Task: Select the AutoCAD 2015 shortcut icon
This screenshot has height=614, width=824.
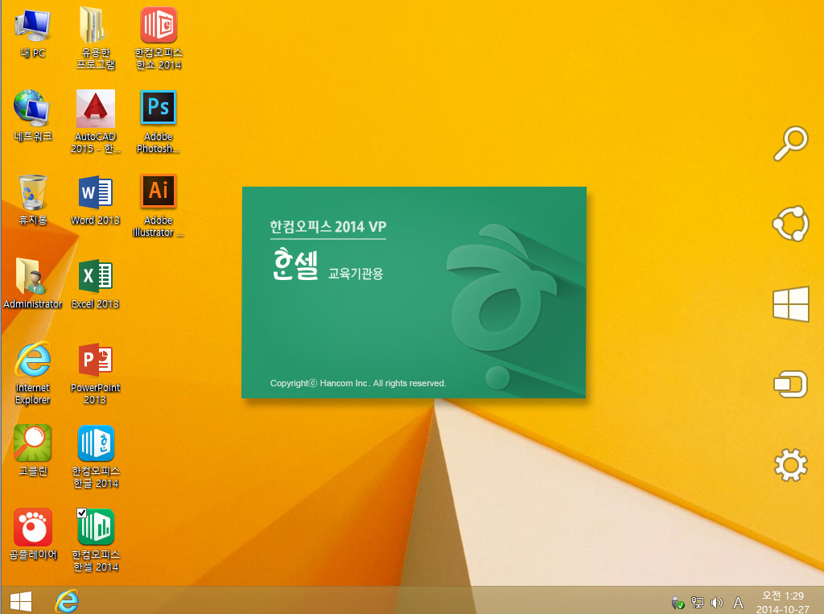Action: 95,122
